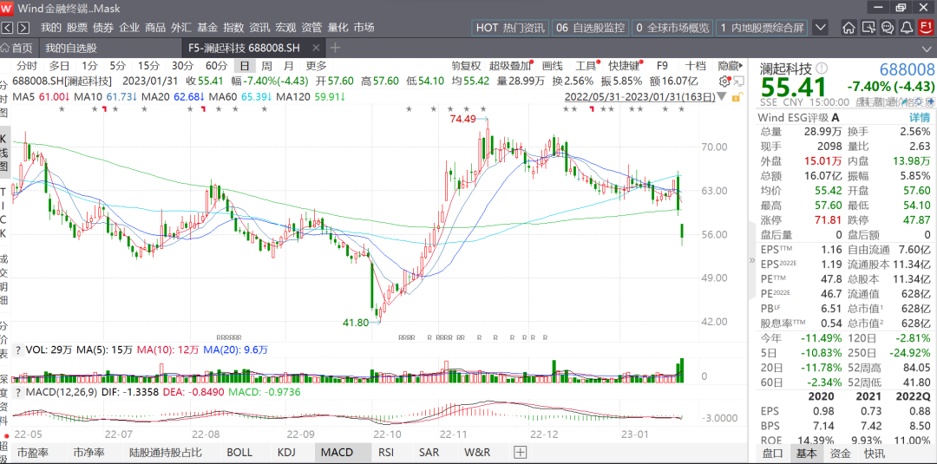This screenshot has width=937, height=464.
Task: Switch to 多日 multi-day period
Action: click(x=59, y=66)
